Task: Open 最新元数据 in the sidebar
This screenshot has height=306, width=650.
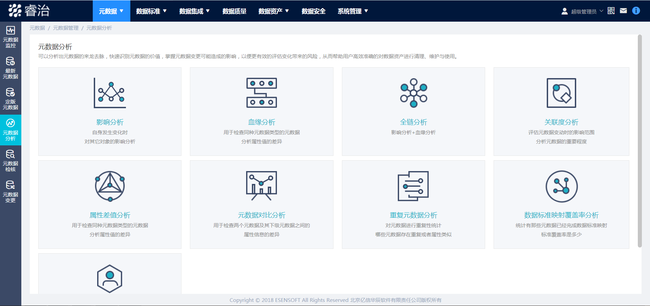Action: coord(10,68)
